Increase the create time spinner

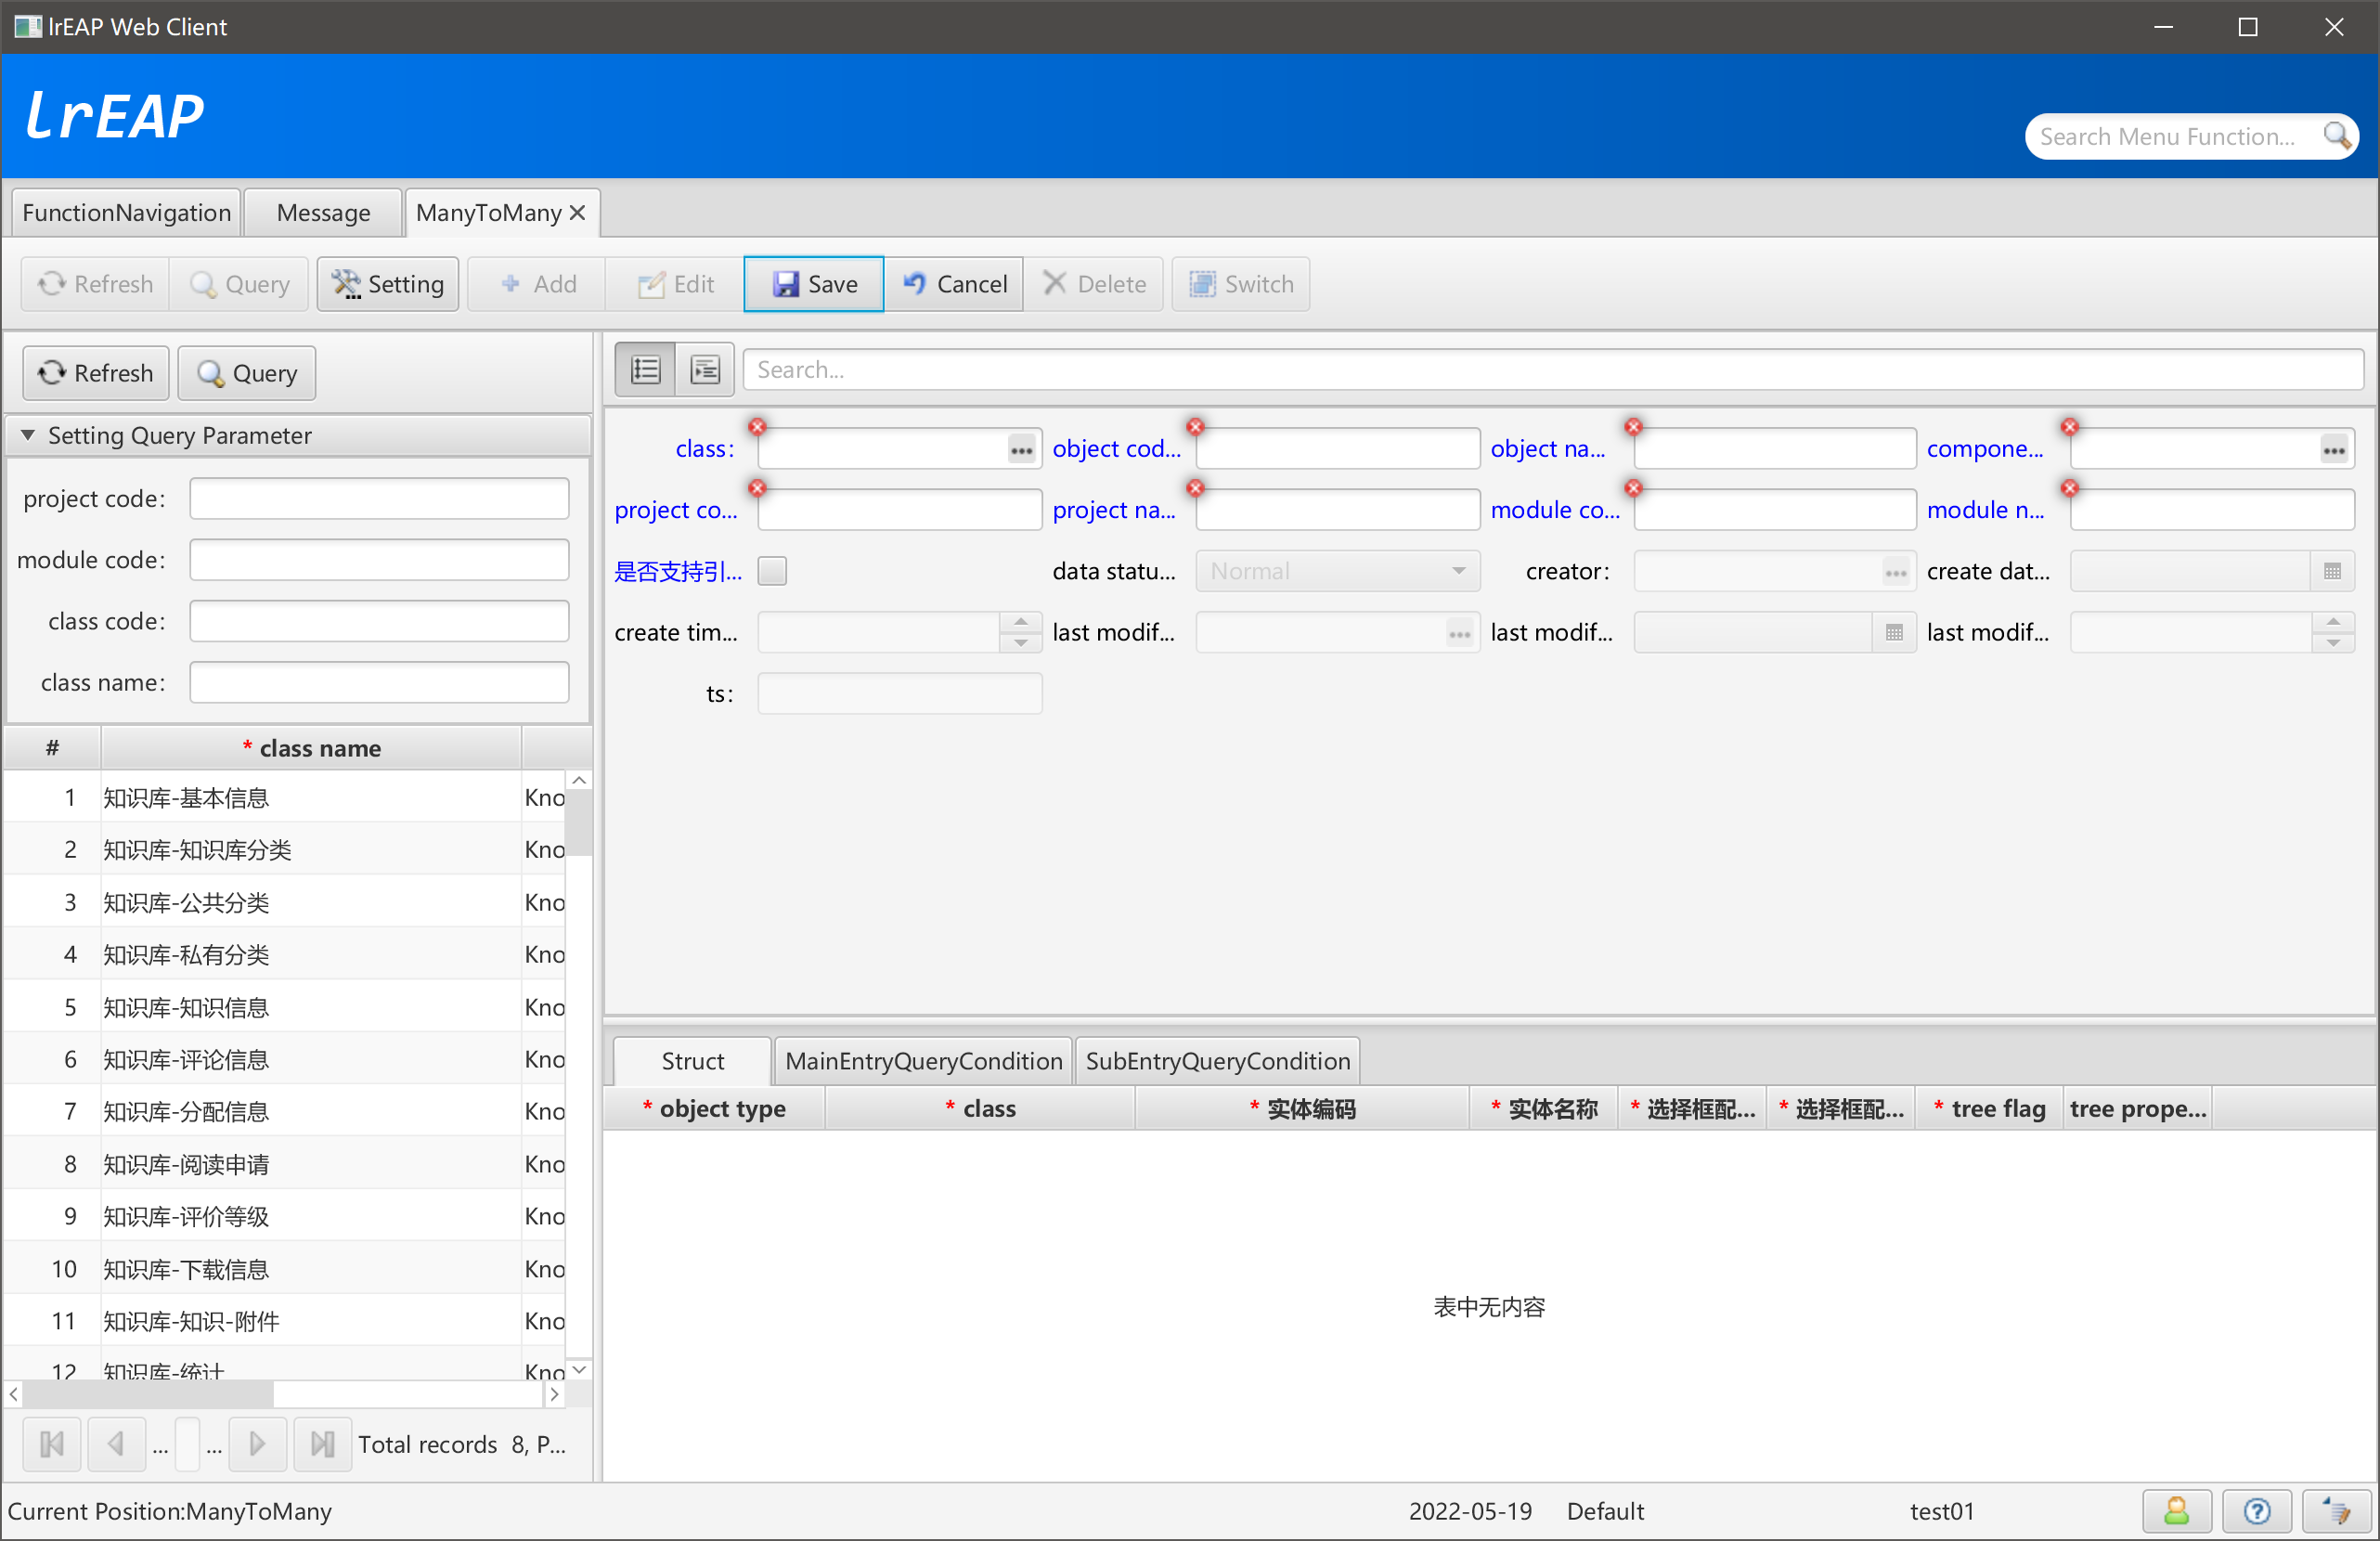click(1020, 622)
